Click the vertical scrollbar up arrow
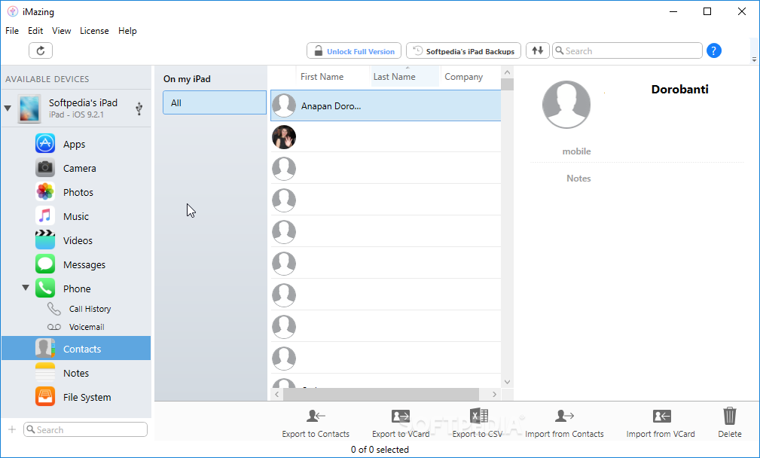The image size is (760, 458). 507,73
